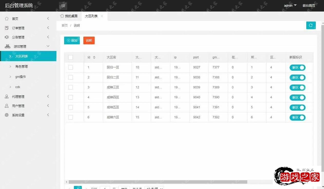
Task: Click the order management icon
Action: [7, 28]
